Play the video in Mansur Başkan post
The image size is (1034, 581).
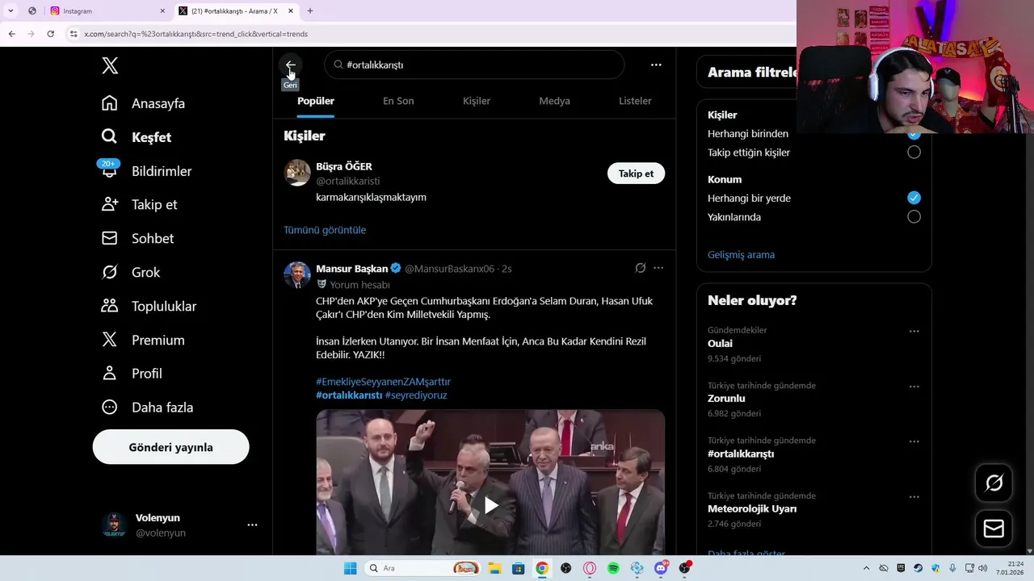click(x=490, y=506)
